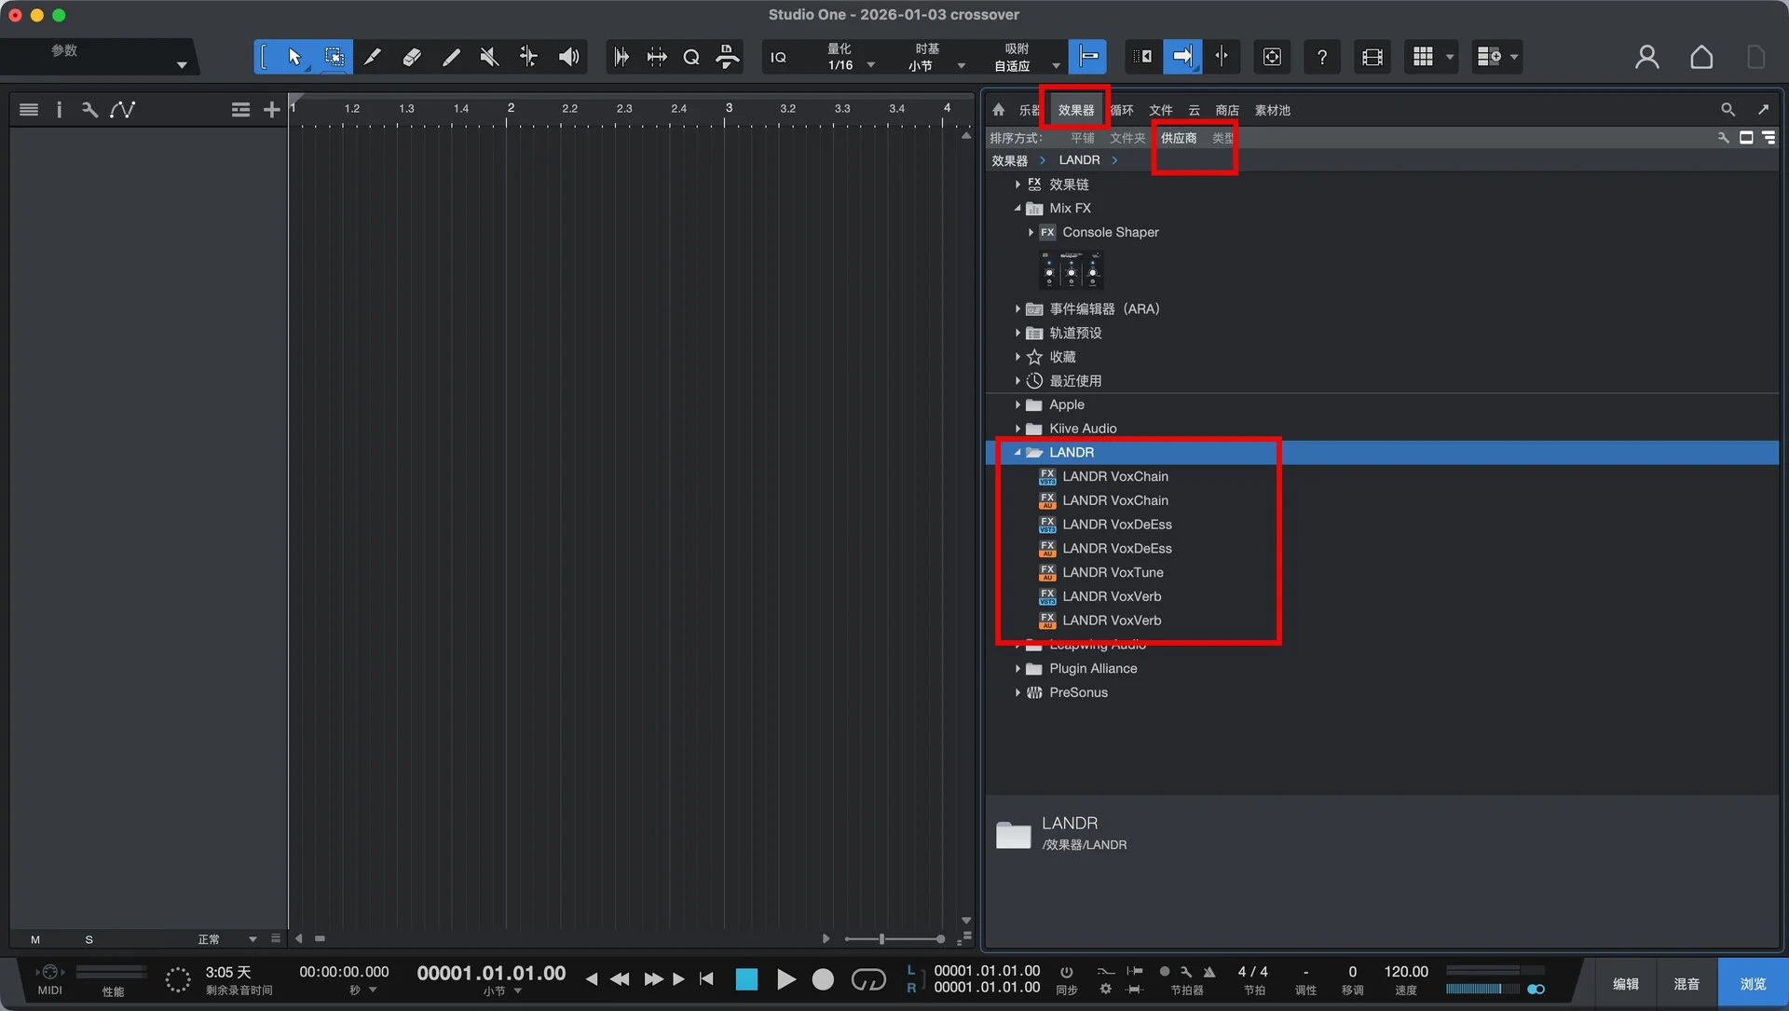Adjust the timeline horizontal zoom slider
The image size is (1789, 1011).
pyautogui.click(x=881, y=939)
